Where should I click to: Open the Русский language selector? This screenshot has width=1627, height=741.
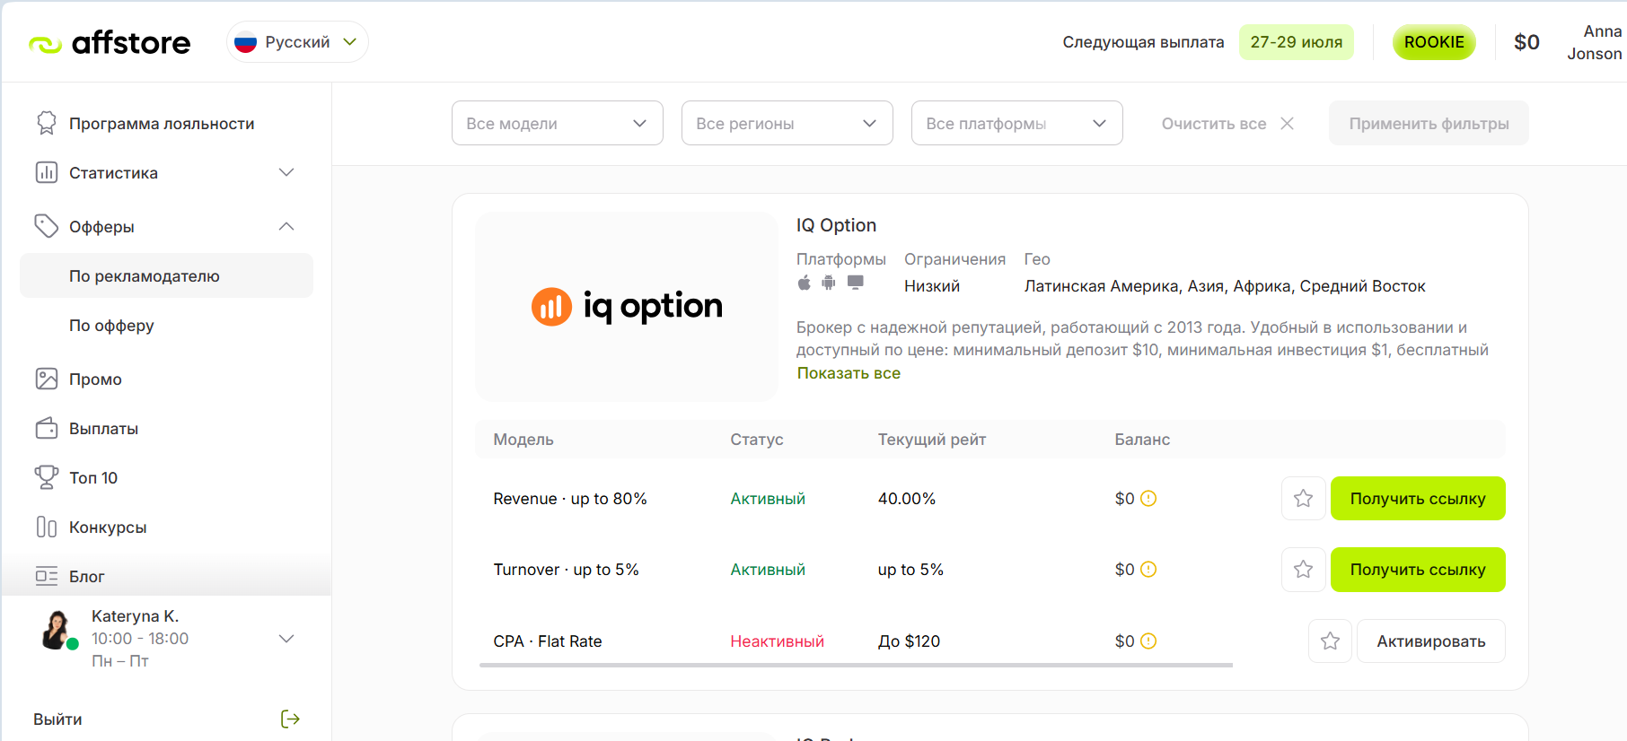(297, 42)
